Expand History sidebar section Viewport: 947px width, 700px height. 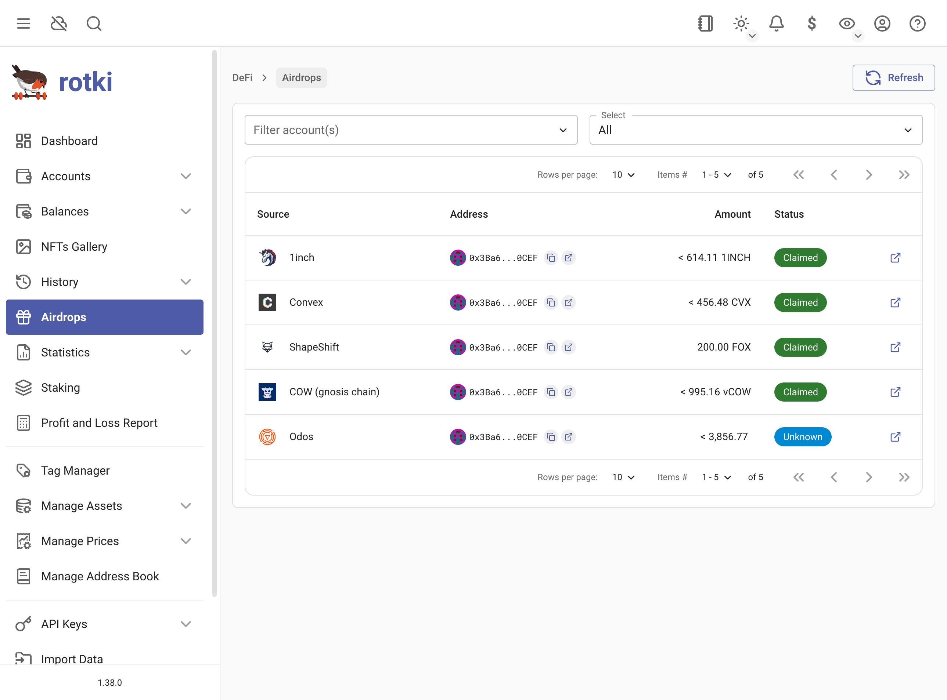104,282
